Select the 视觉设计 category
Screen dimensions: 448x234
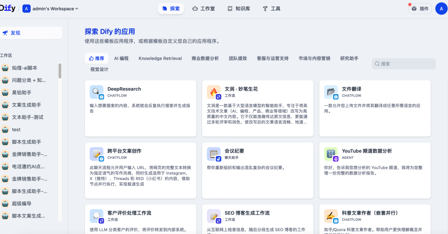[99, 69]
